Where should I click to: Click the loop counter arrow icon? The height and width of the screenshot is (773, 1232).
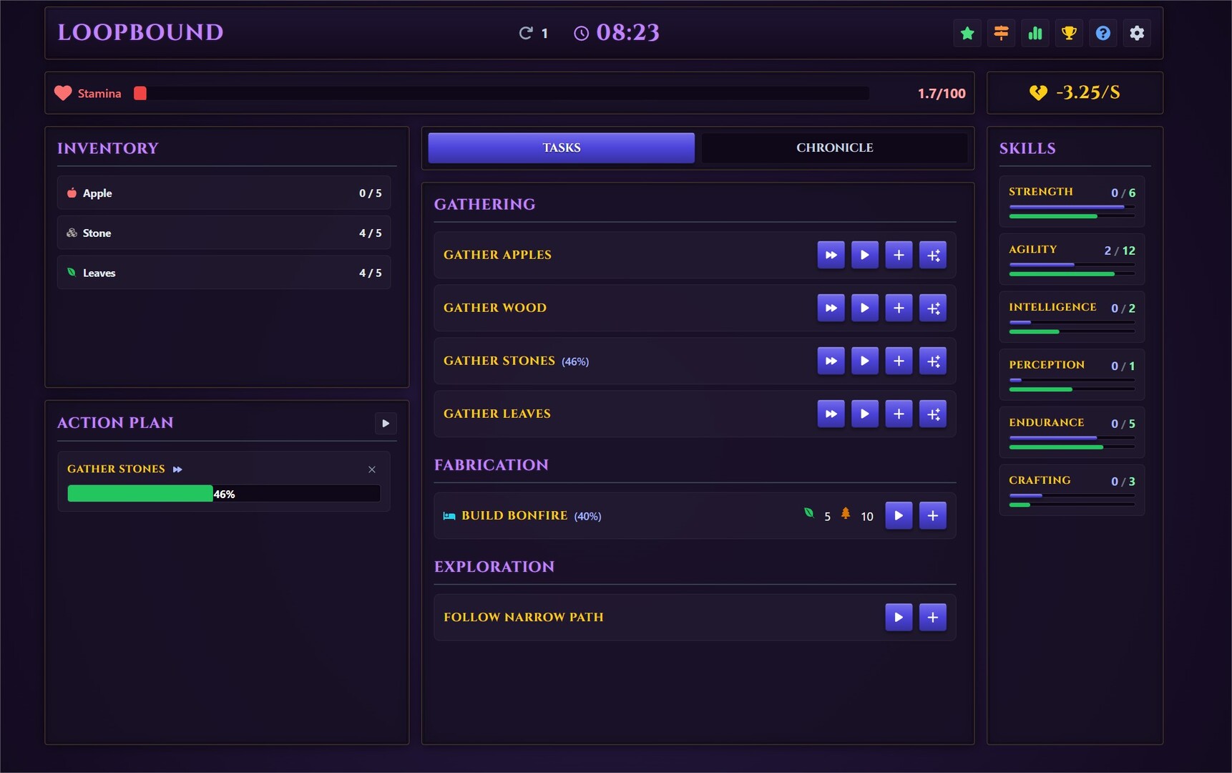pyautogui.click(x=526, y=33)
